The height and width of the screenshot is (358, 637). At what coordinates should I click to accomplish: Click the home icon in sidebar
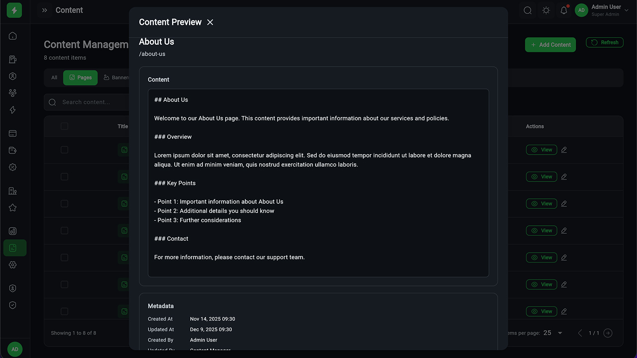click(13, 36)
